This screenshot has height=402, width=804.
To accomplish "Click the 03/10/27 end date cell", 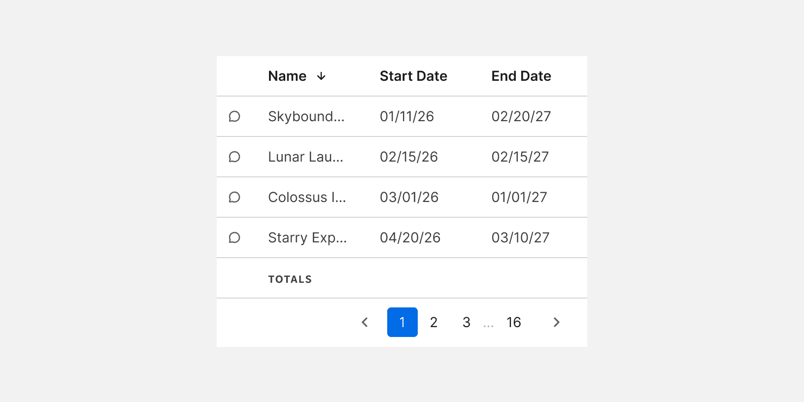I will [520, 237].
